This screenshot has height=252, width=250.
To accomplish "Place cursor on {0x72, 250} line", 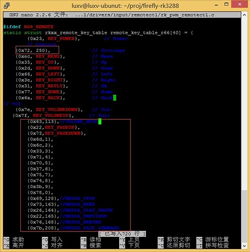I will [33, 50].
